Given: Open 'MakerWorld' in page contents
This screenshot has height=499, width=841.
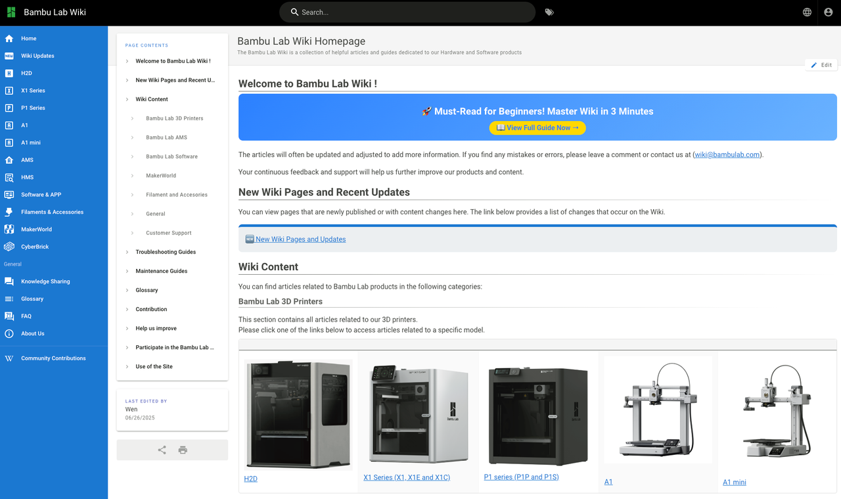Looking at the screenshot, I should coord(161,176).
